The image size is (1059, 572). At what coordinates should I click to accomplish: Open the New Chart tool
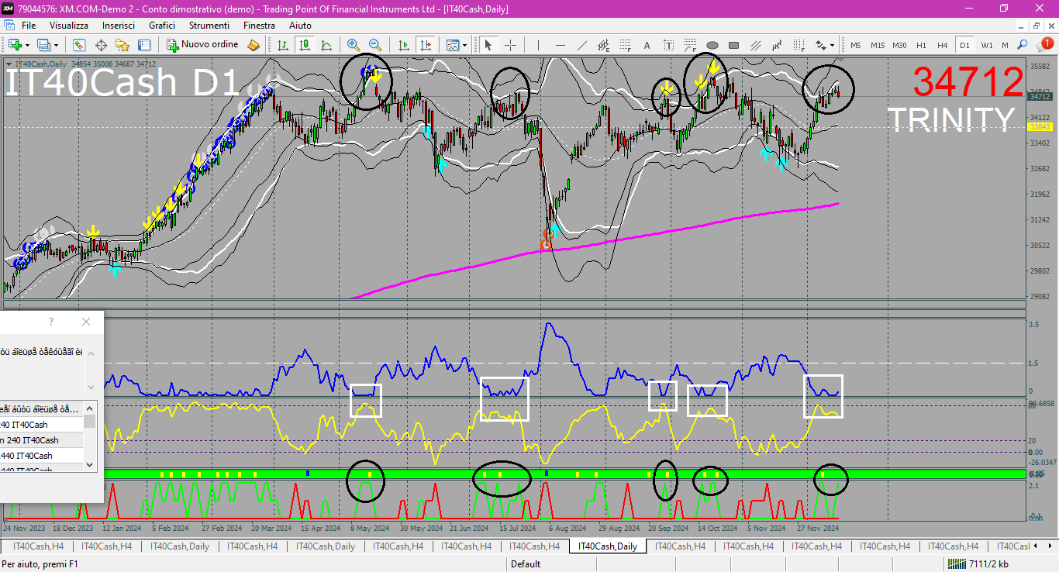tap(15, 45)
